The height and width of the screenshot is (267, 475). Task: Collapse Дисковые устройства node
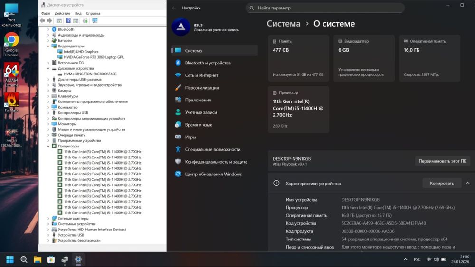coord(48,68)
